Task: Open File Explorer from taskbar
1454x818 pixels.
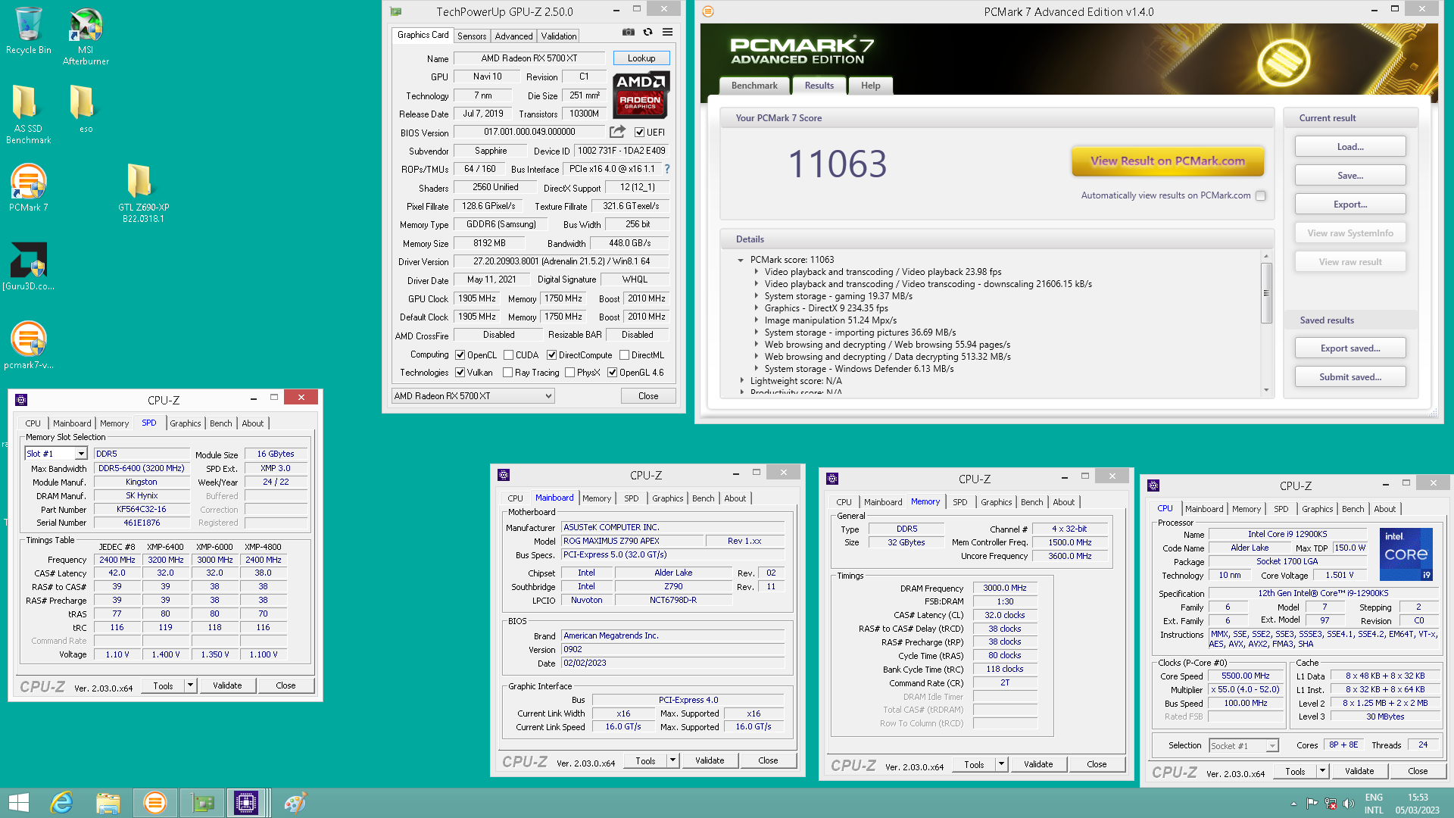Action: (108, 803)
